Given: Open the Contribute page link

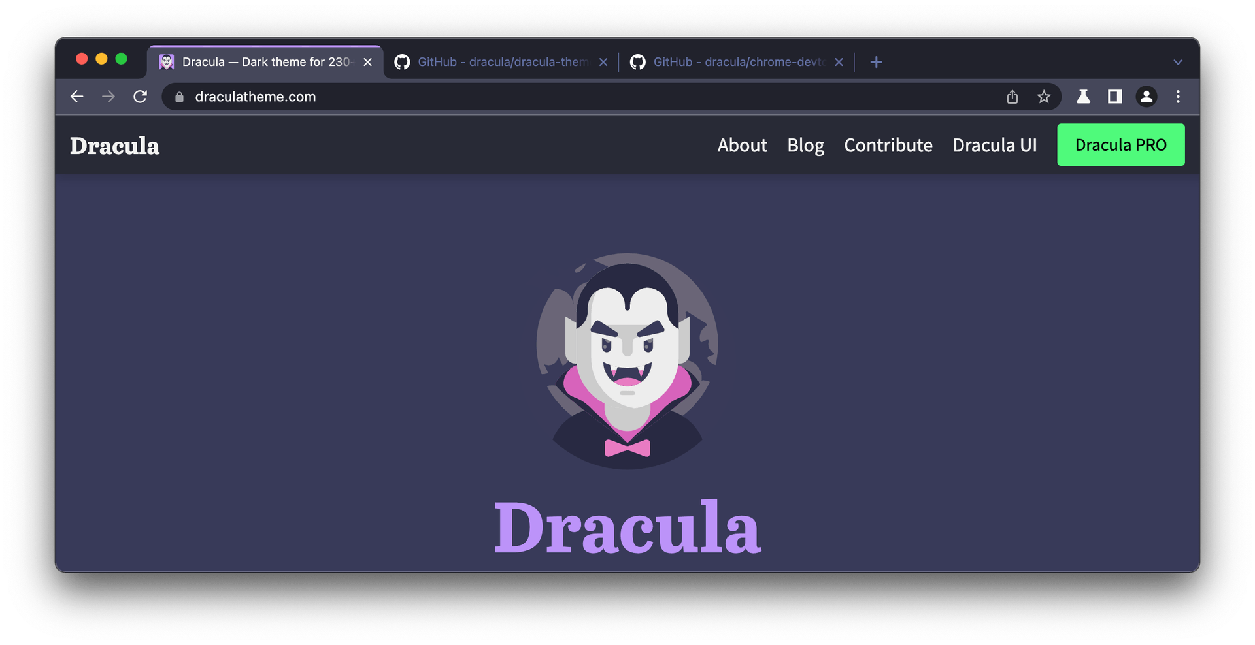Looking at the screenshot, I should point(888,145).
